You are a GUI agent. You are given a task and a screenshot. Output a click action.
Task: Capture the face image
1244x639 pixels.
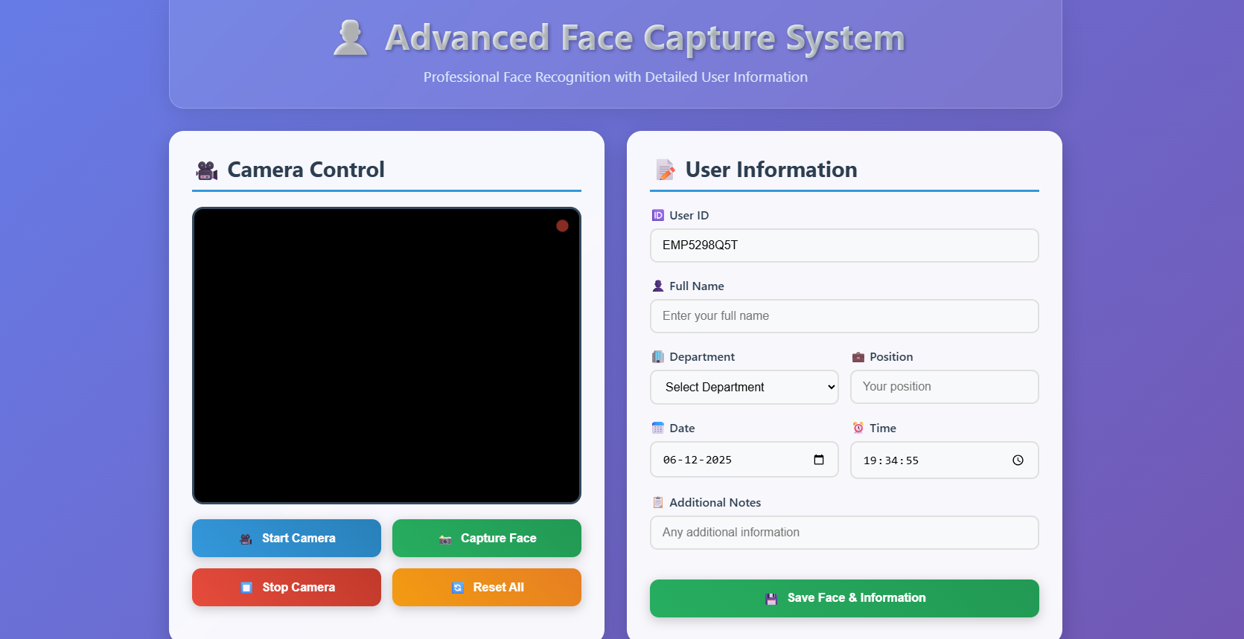click(x=487, y=539)
